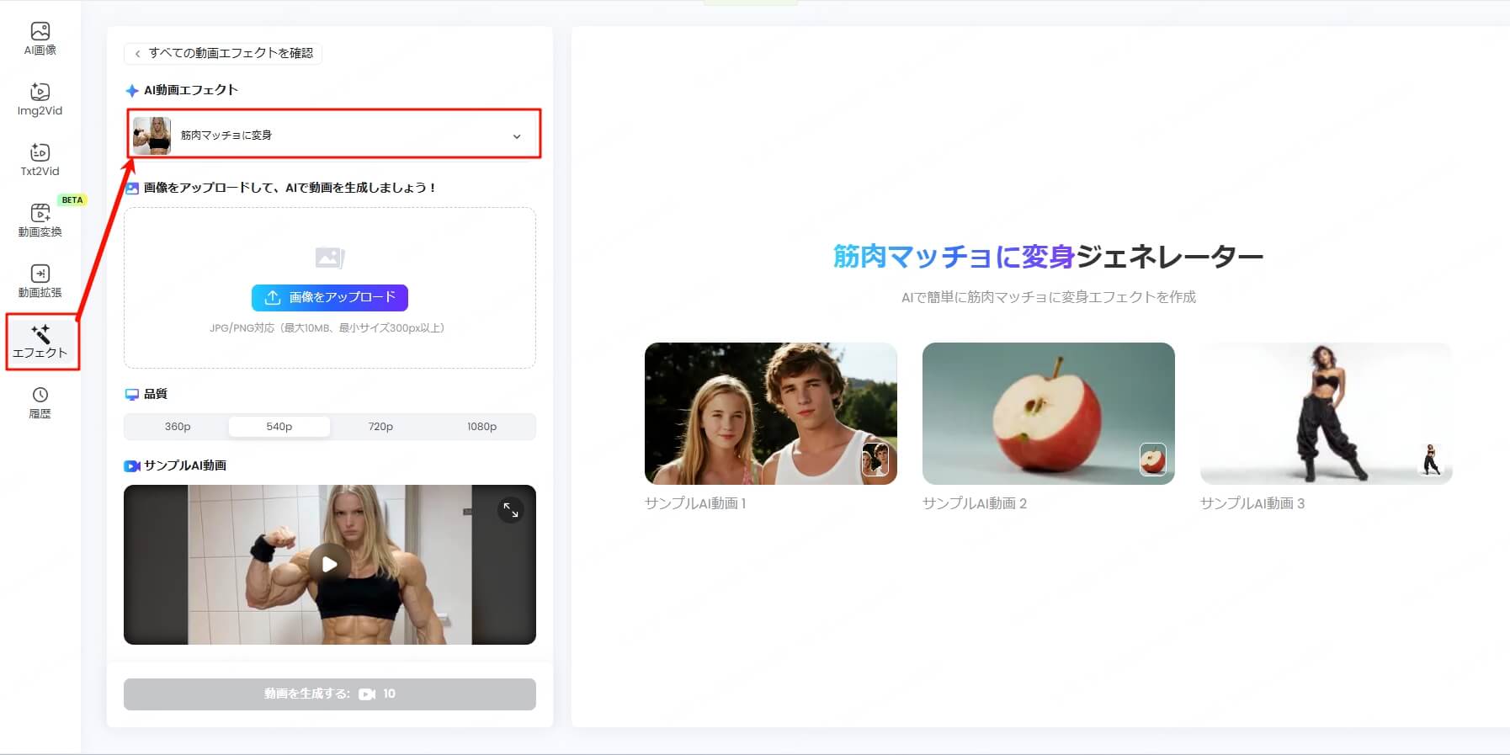This screenshot has width=1510, height=755.
Task: Open the 動画拡張 sidebar tool
Action: coord(40,281)
